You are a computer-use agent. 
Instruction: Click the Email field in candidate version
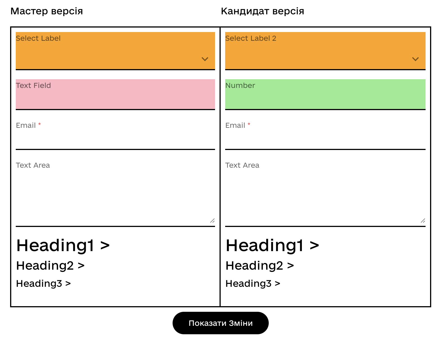pos(325,134)
